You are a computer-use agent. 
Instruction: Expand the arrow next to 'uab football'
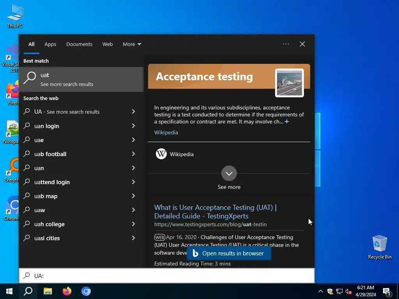coord(133,154)
